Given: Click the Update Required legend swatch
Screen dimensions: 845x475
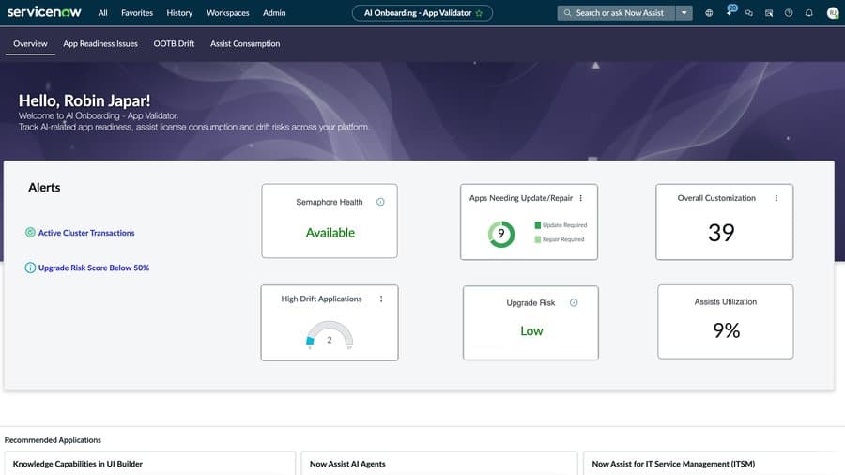Looking at the screenshot, I should [537, 225].
